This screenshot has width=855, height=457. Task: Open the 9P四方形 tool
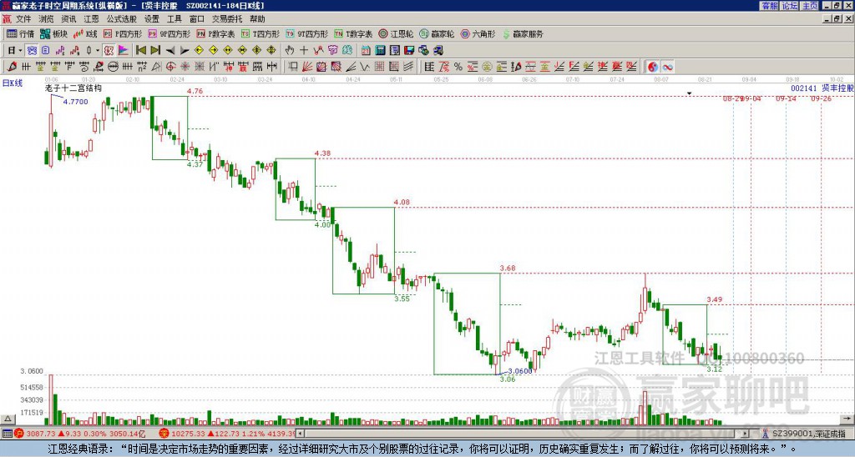point(169,33)
